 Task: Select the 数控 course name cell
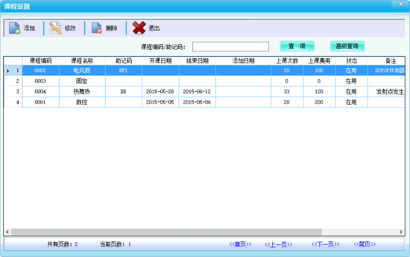pos(82,102)
